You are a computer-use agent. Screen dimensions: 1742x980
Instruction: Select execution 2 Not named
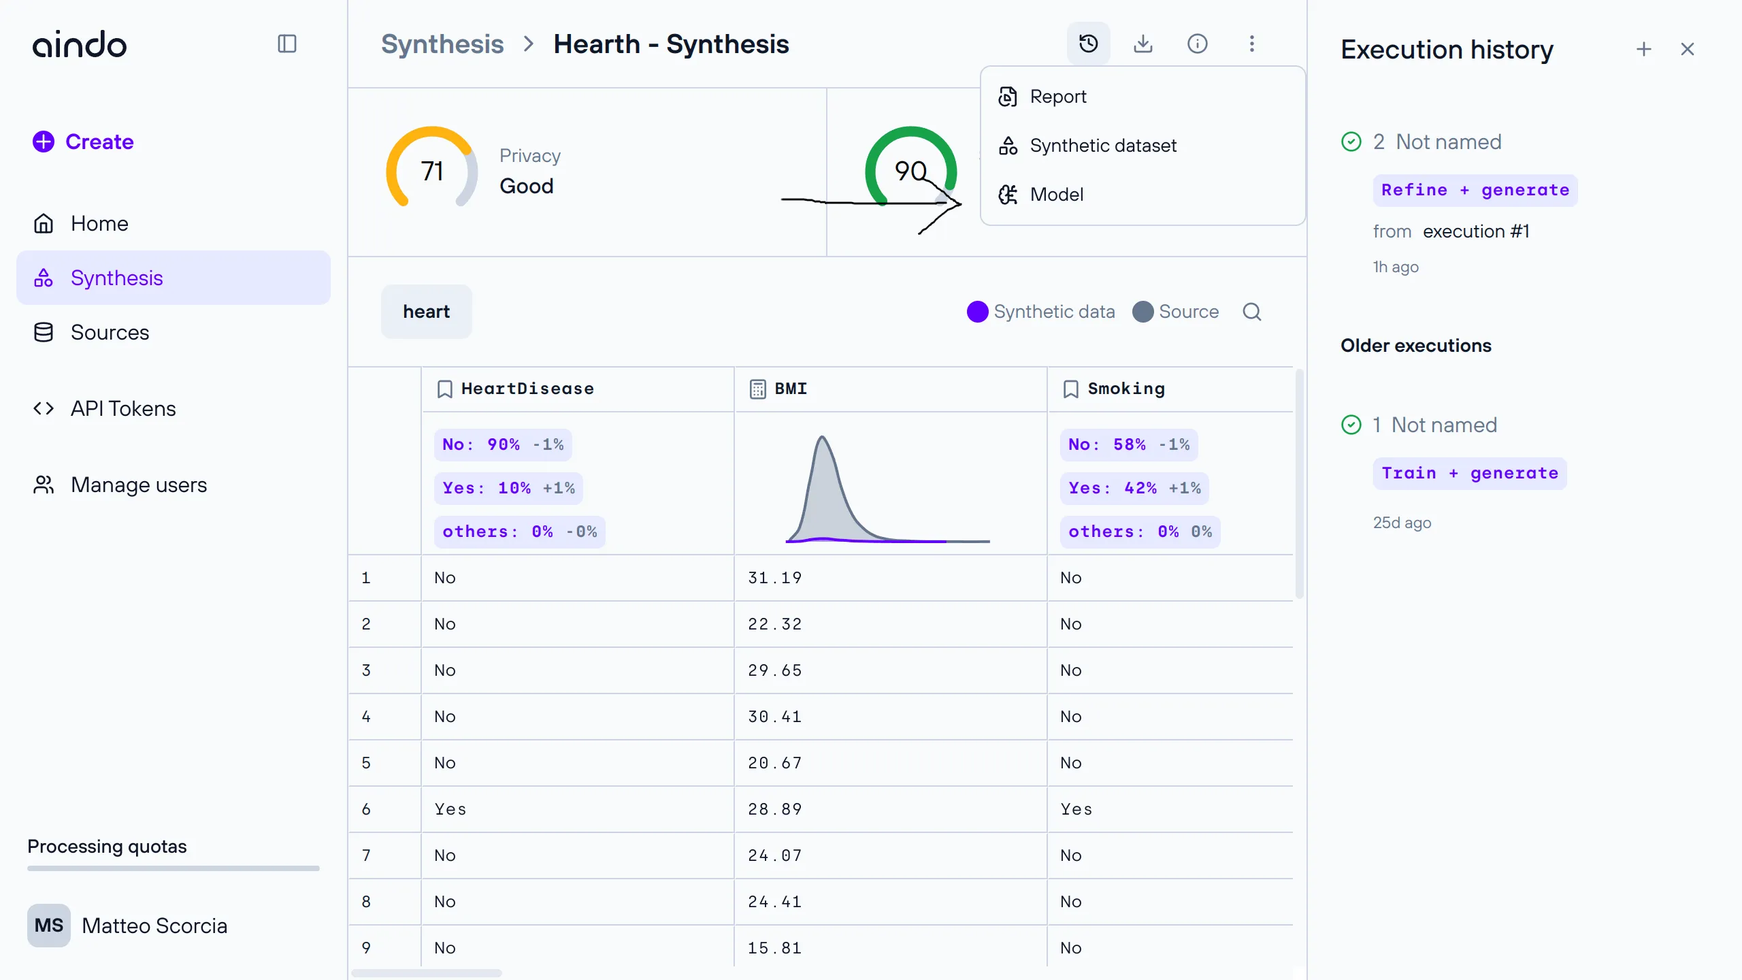[1437, 142]
